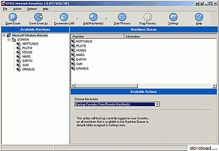Collapse the DOMAIN tree node

pos(9,40)
